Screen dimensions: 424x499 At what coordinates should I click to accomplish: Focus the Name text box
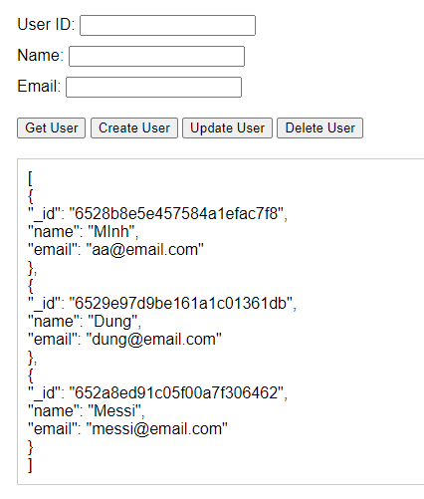coord(156,56)
